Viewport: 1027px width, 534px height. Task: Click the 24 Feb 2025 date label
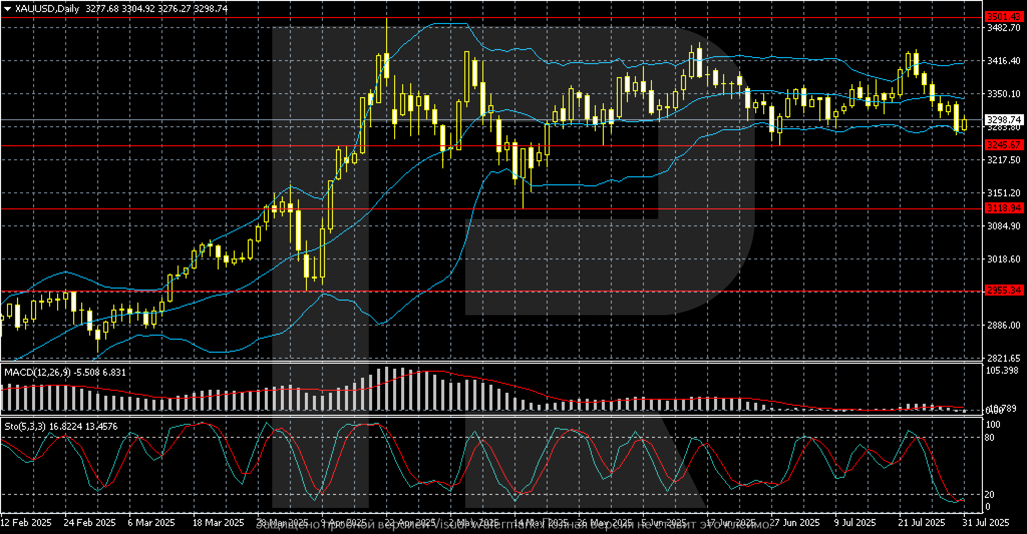coord(90,523)
